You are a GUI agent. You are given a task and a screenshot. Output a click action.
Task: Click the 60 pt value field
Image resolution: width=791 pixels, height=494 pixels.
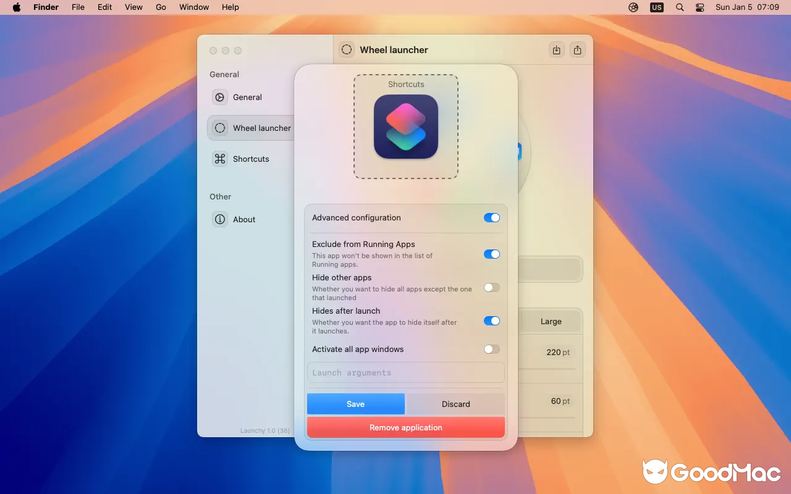(x=560, y=401)
